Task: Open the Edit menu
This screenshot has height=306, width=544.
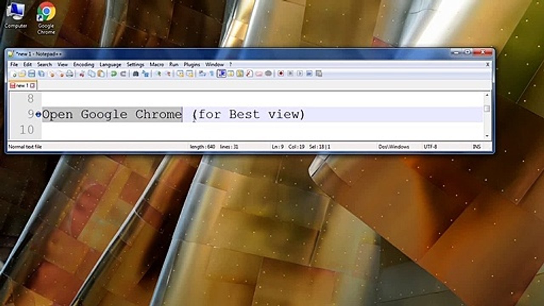Action: coord(28,65)
